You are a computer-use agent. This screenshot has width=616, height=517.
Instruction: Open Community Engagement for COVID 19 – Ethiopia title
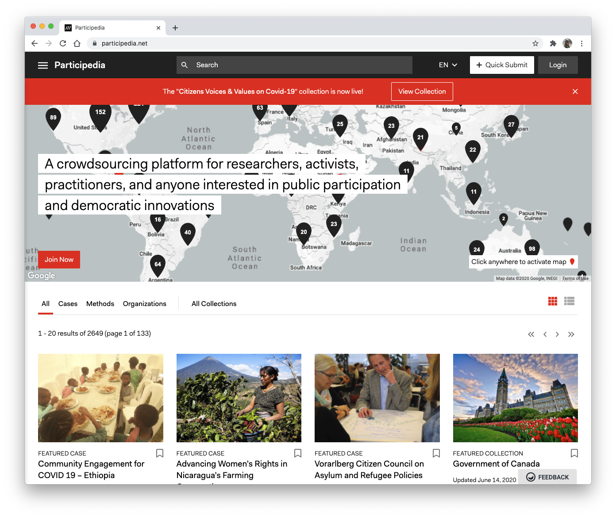[x=91, y=470]
